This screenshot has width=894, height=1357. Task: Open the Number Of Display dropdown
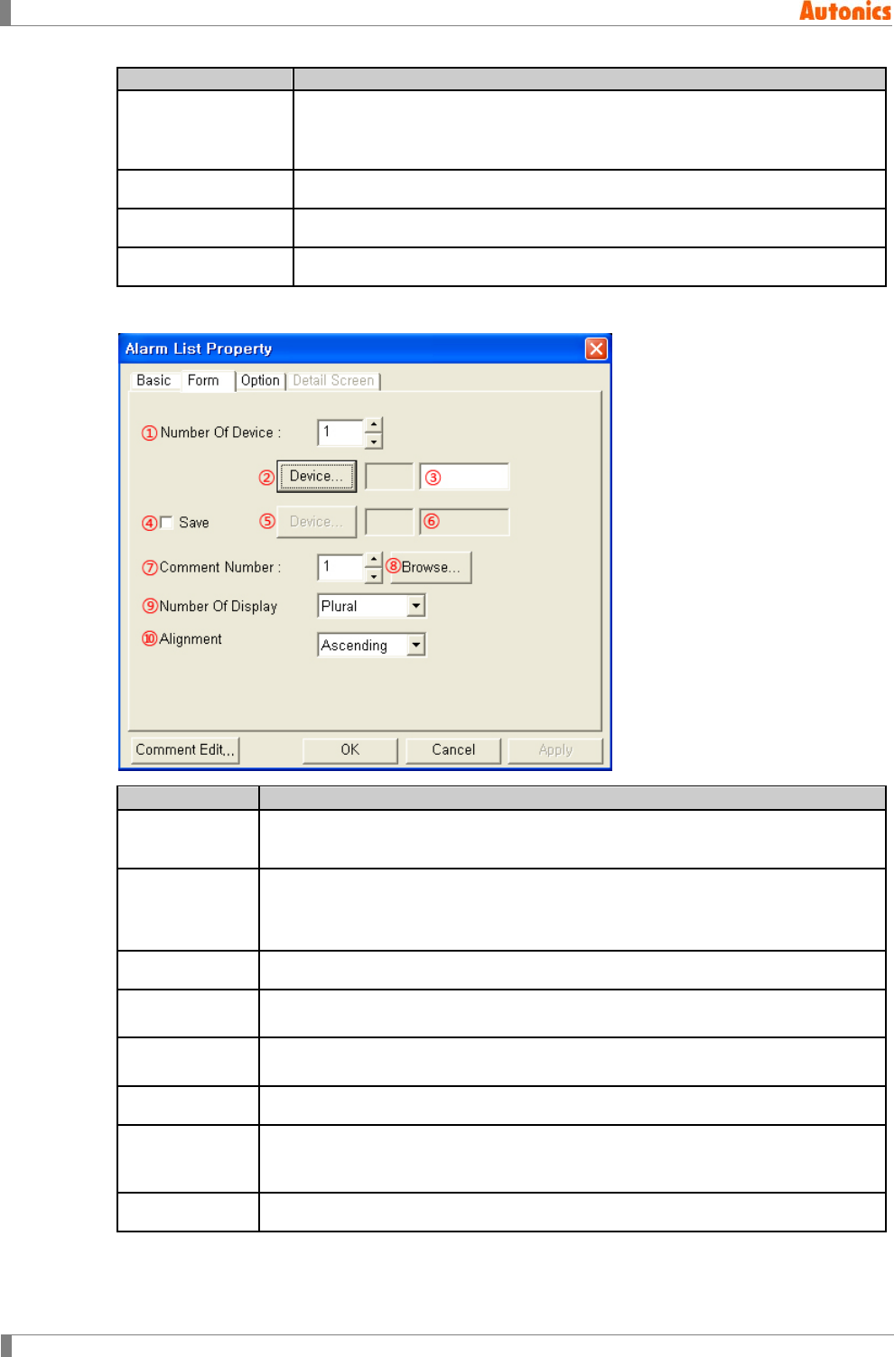click(x=415, y=606)
